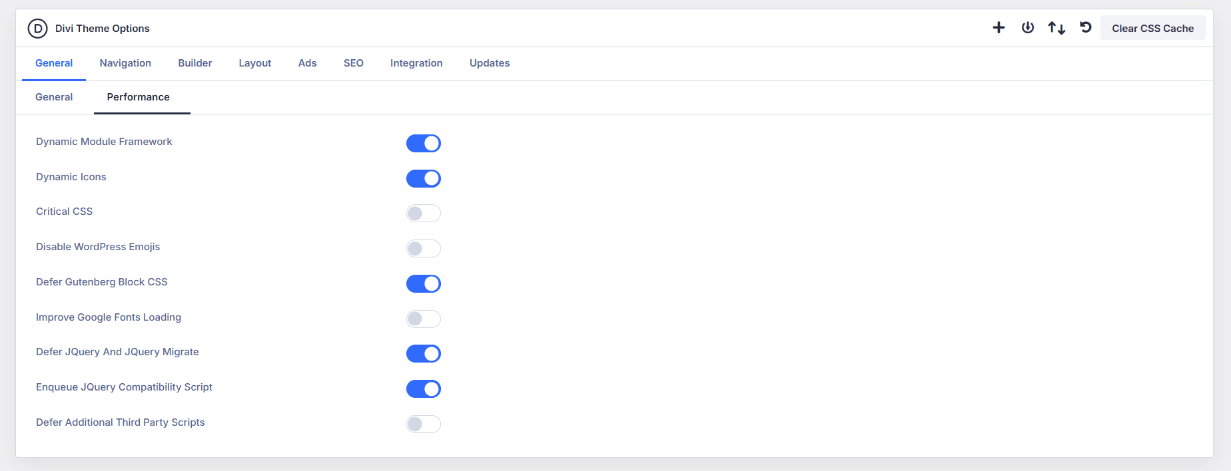Toggle Enqueue JQuery Compatibility Script

(x=424, y=389)
